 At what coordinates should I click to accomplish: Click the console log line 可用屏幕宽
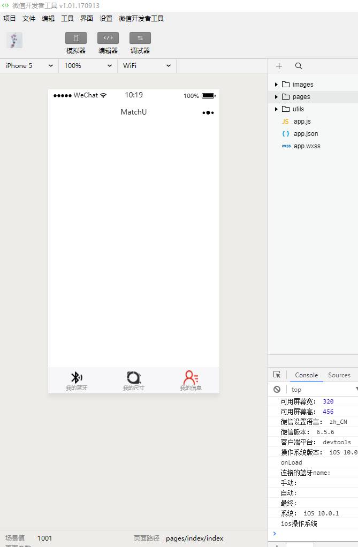(x=313, y=401)
